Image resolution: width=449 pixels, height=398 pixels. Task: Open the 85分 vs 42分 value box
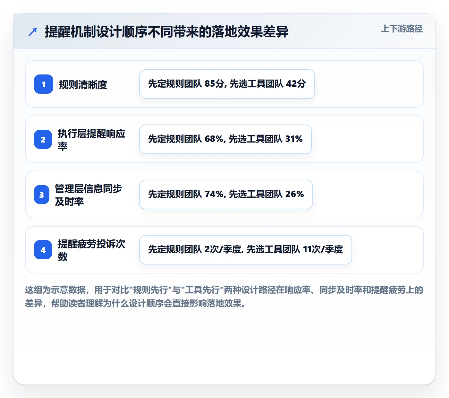tap(227, 84)
